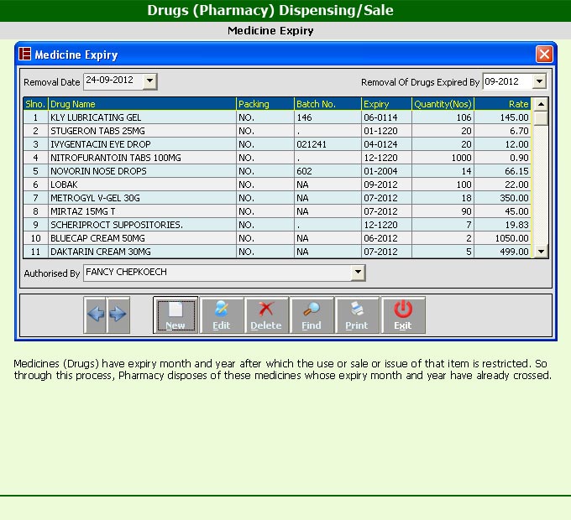This screenshot has width=571, height=520.
Task: Click the Slno. column header
Action: pyautogui.click(x=35, y=104)
